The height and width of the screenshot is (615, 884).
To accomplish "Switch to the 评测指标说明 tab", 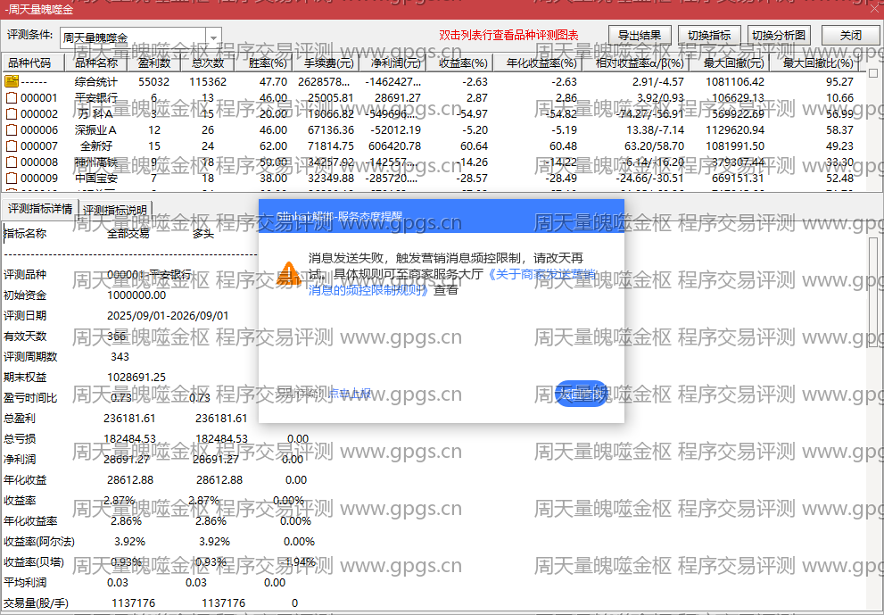I will 115,210.
